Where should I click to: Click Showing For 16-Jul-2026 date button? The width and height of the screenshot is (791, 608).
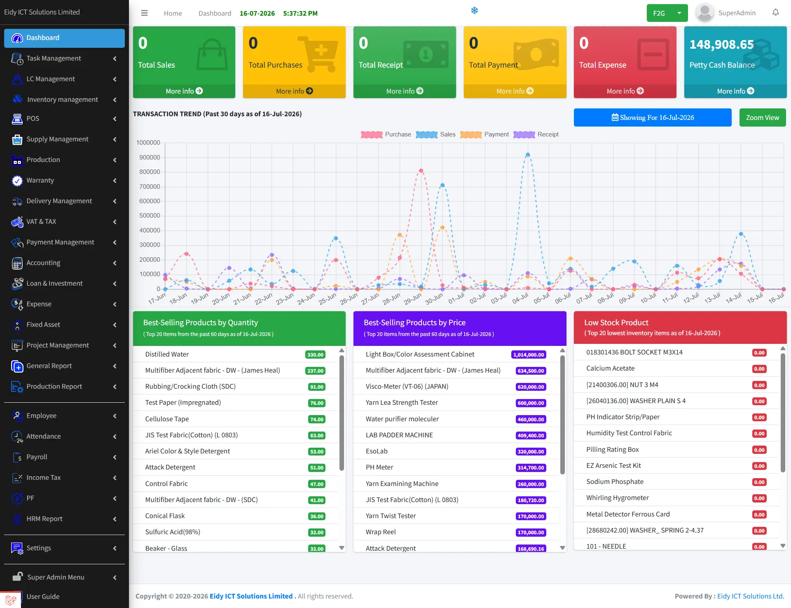point(653,117)
